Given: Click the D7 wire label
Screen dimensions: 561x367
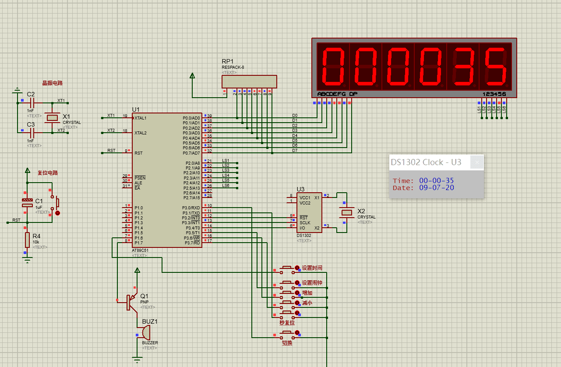Looking at the screenshot, I should click(295, 150).
